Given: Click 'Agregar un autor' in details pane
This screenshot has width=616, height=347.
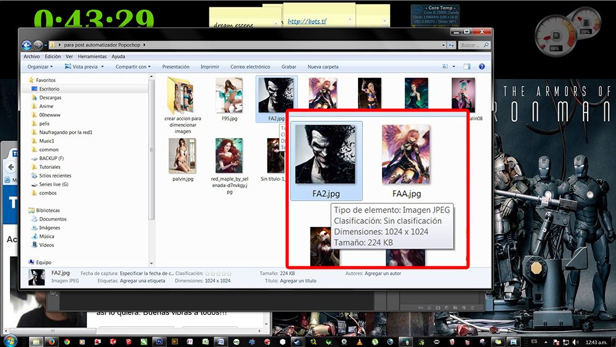Looking at the screenshot, I should (383, 273).
